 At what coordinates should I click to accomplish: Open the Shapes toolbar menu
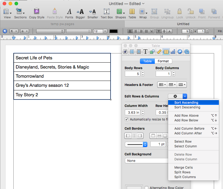coord(120,14)
